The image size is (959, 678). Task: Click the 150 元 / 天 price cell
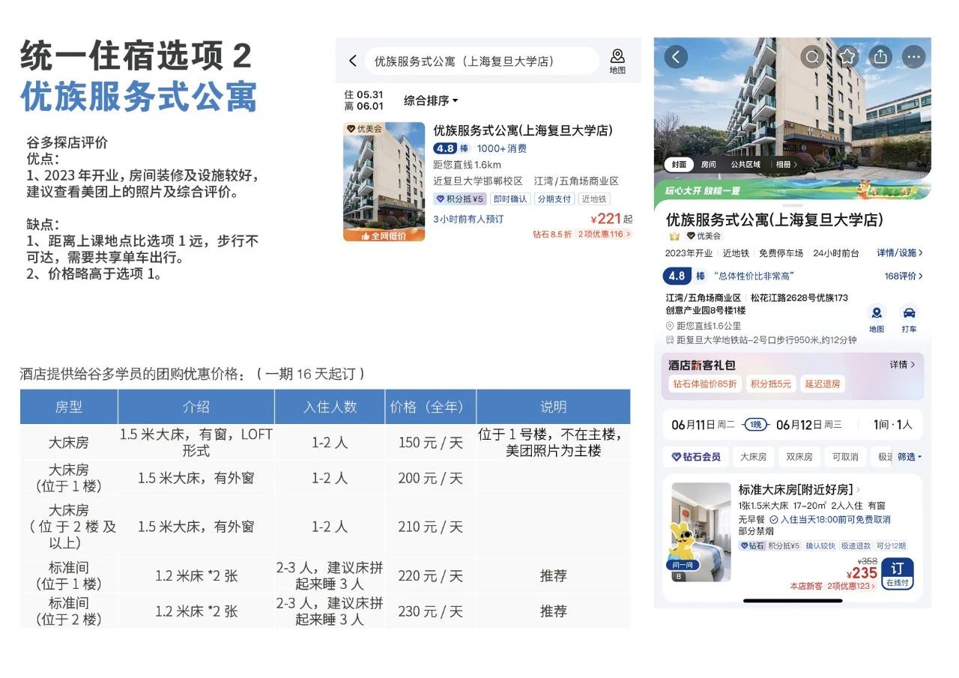click(431, 443)
